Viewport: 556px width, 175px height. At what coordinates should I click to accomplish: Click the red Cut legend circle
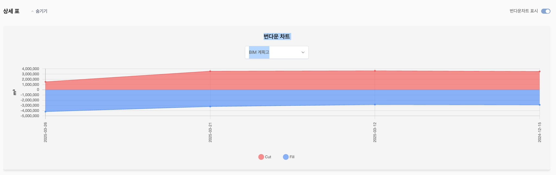pyautogui.click(x=261, y=157)
